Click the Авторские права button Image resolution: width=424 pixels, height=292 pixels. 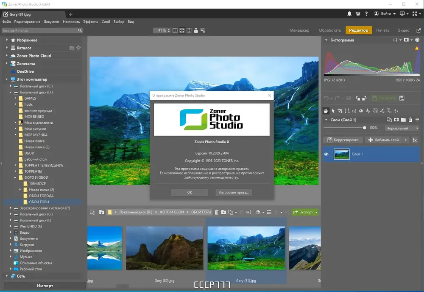click(x=234, y=193)
